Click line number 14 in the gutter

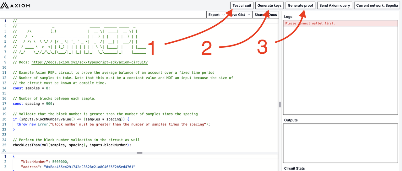tap(4, 88)
